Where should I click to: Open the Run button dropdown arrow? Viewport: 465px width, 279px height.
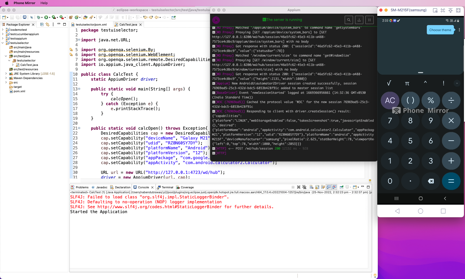coord(50,18)
